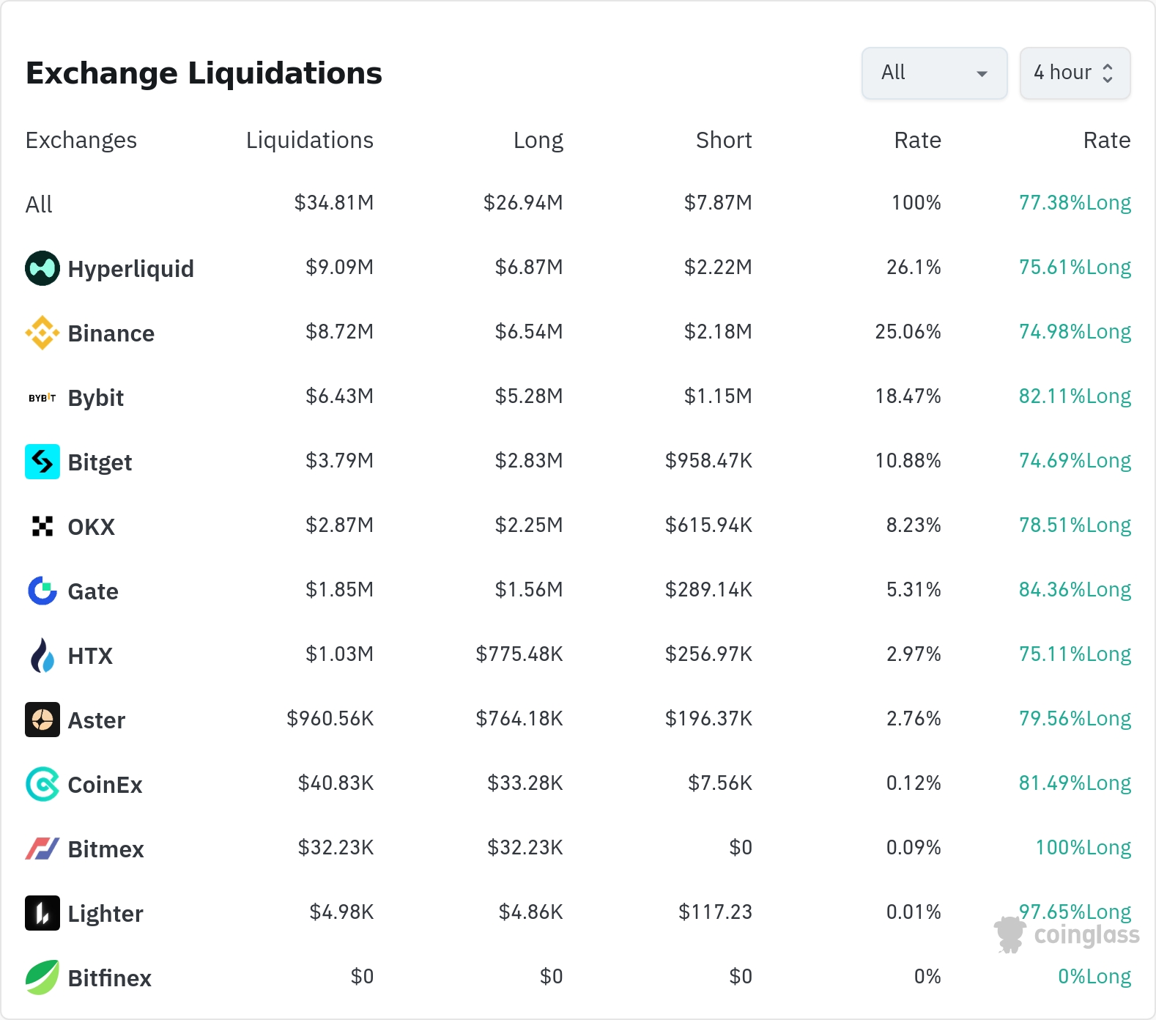Sort by the Long column header
Image resolution: width=1156 pixels, height=1020 pixels.
tap(538, 140)
